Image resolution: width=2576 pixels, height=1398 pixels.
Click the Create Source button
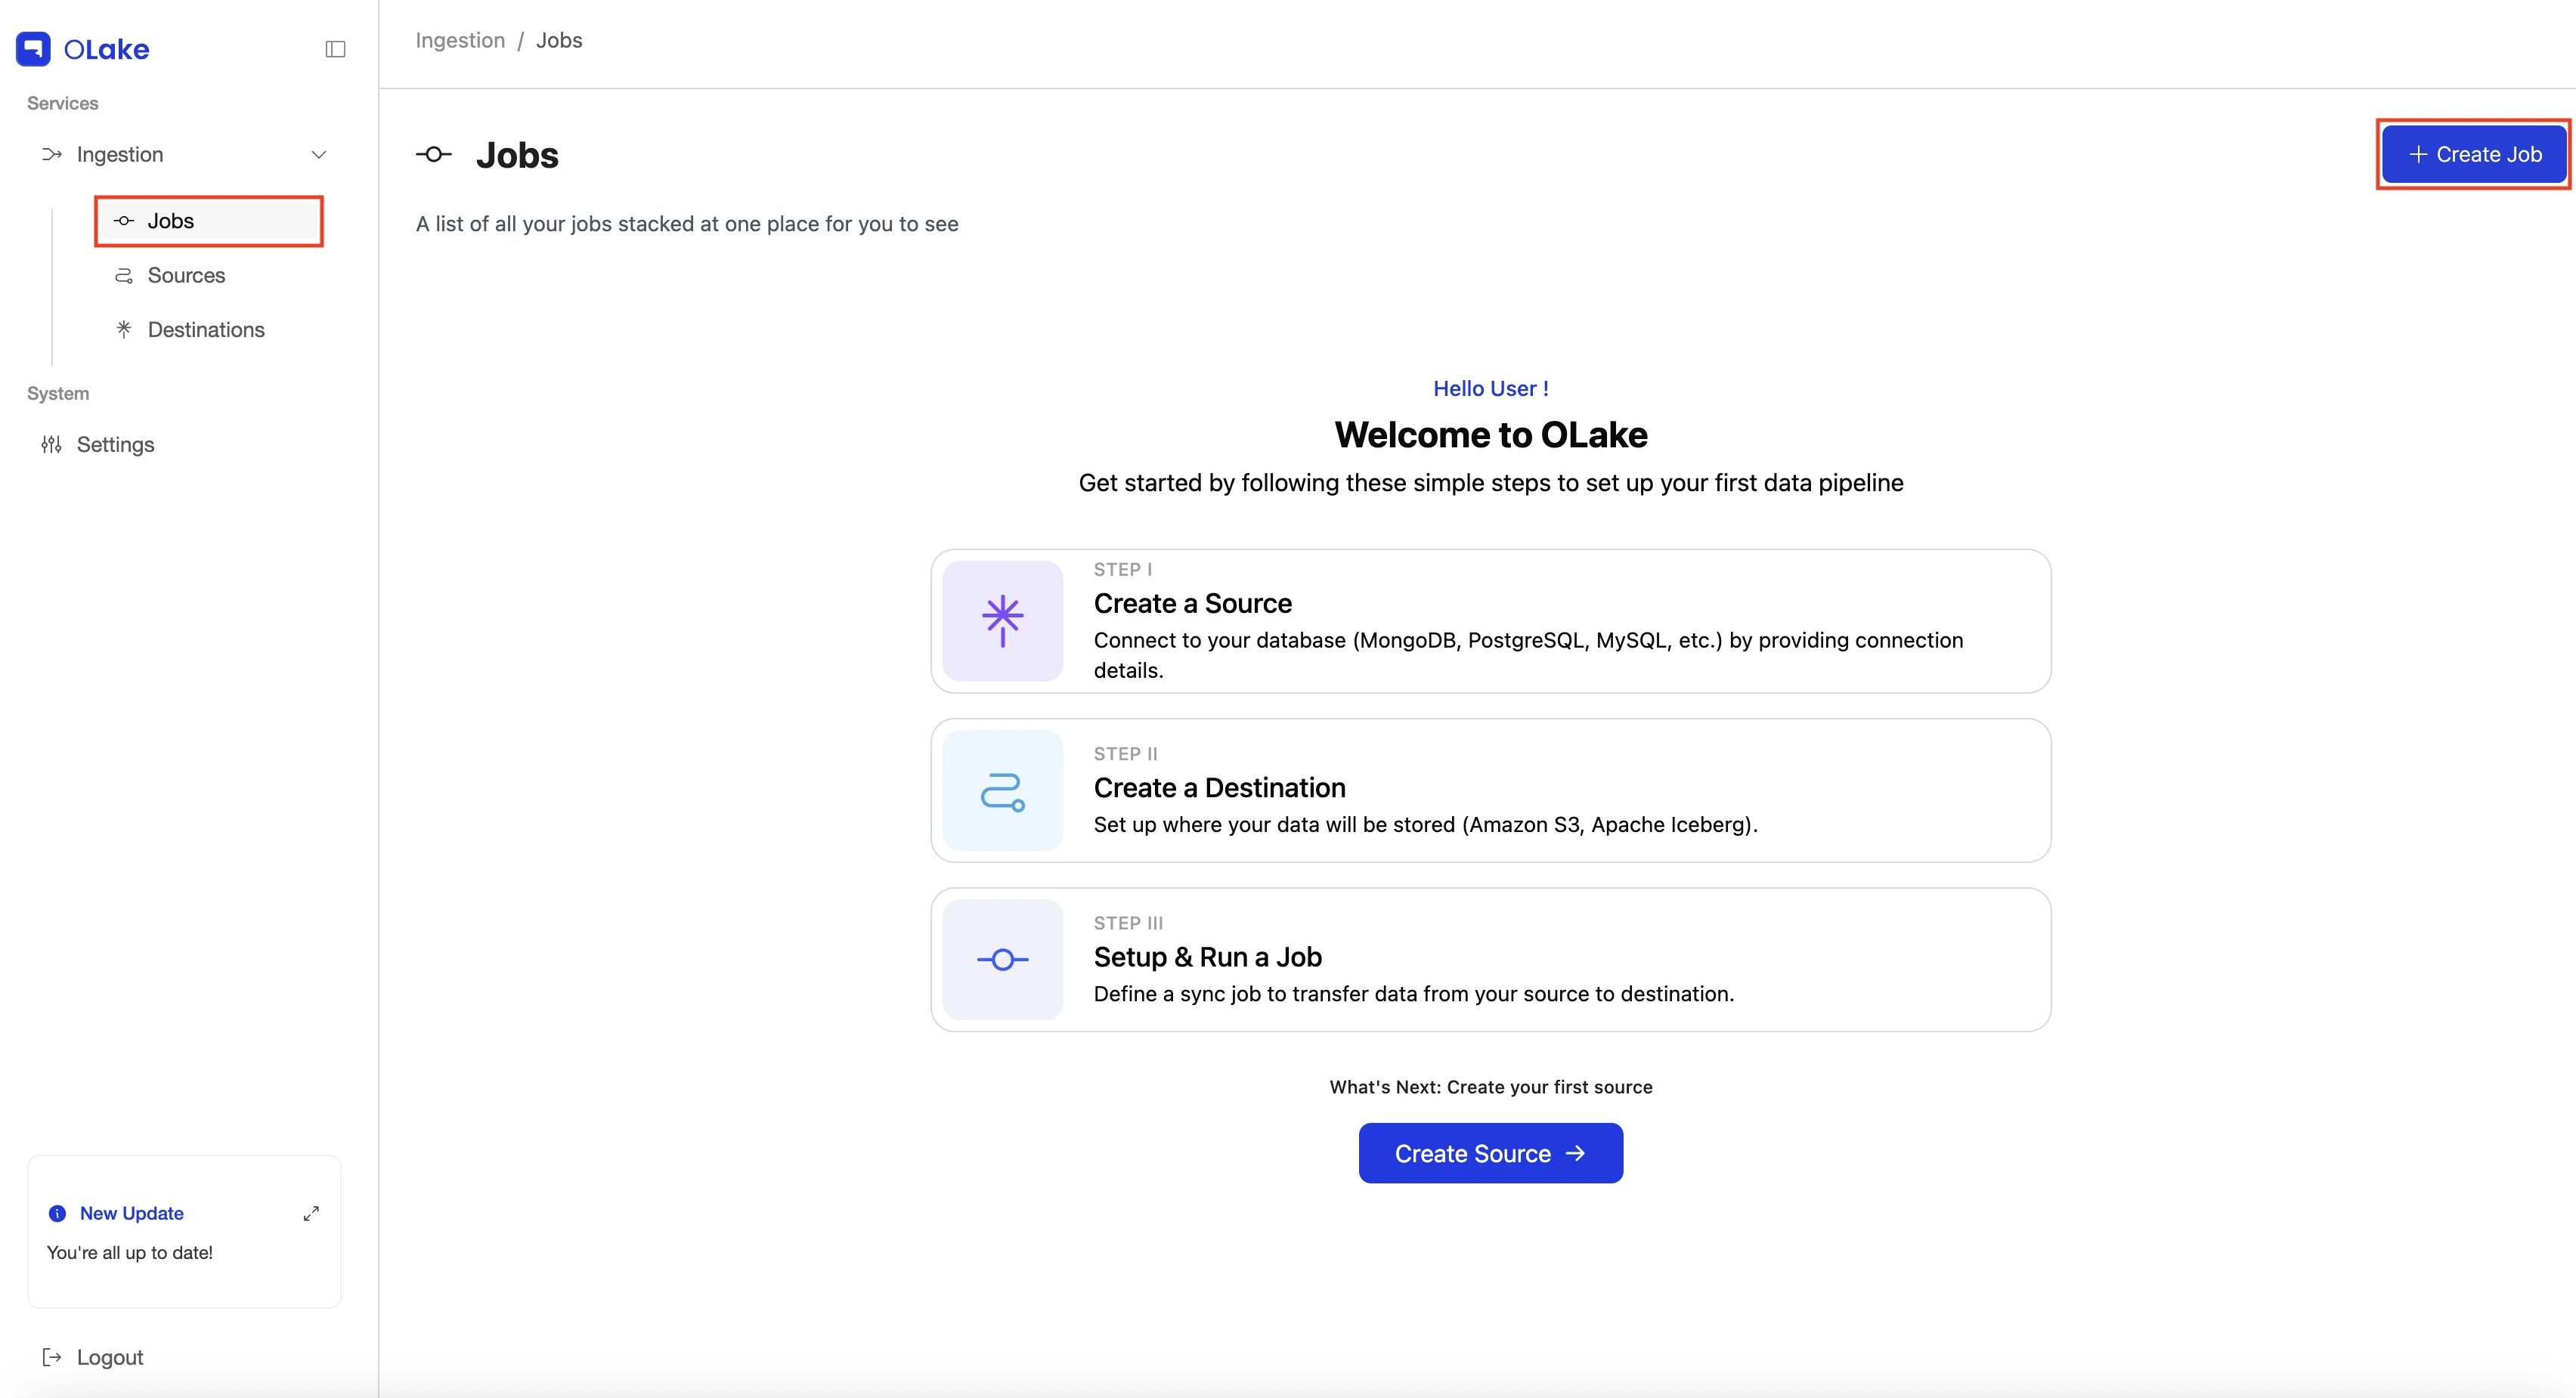pyautogui.click(x=1490, y=1153)
